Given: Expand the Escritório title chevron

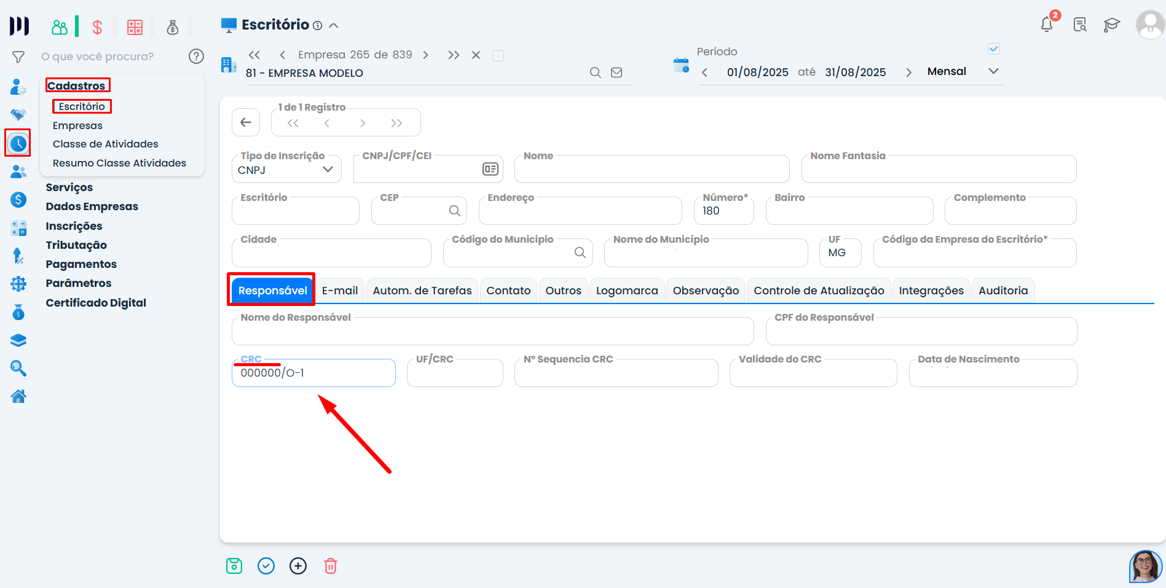Looking at the screenshot, I should (x=334, y=26).
